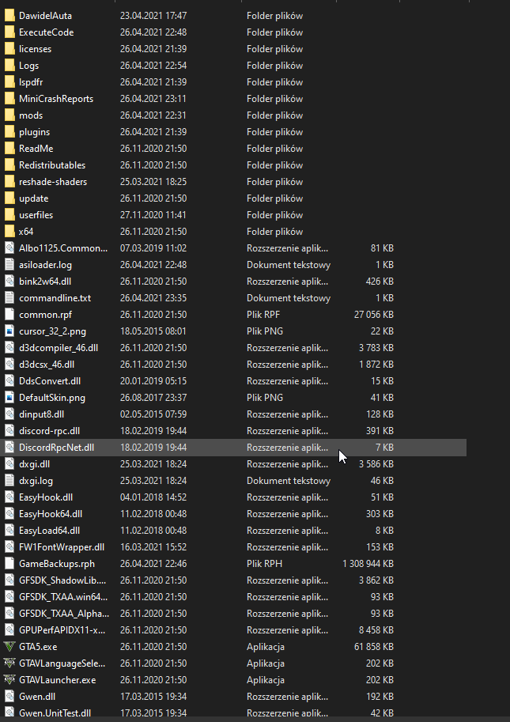Click date 23.04.2021 17:47 of DawidelAuta
This screenshot has width=510, height=722.
click(x=153, y=16)
